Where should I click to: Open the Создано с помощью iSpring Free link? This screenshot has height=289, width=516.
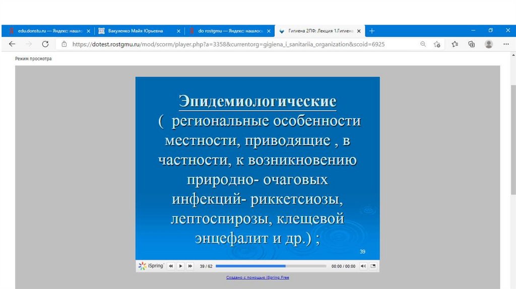257,277
